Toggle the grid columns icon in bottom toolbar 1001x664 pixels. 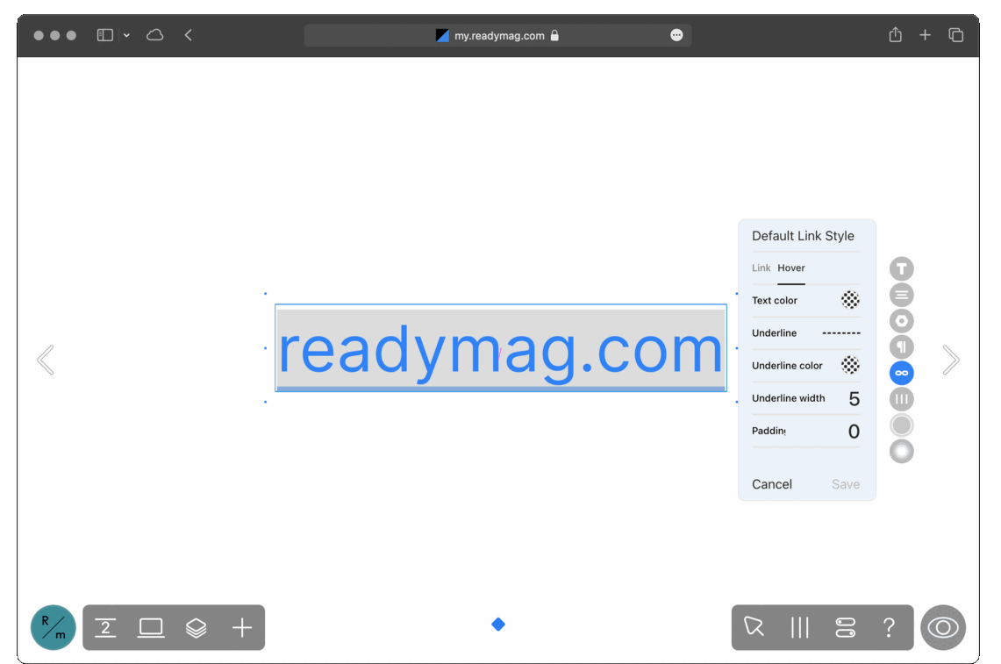tap(799, 628)
